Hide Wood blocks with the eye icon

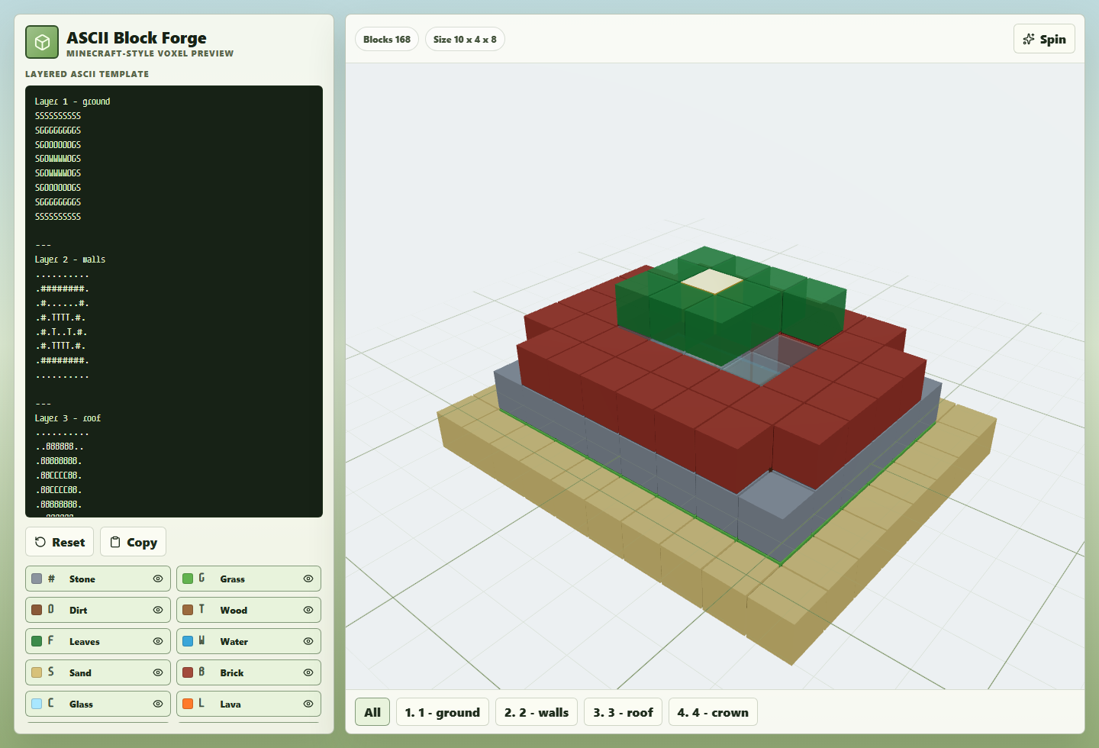tap(308, 610)
